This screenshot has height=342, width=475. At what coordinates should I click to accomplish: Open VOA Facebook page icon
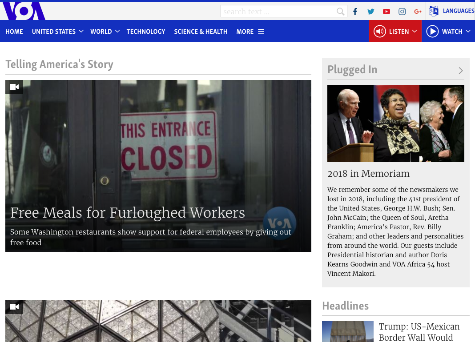355,12
